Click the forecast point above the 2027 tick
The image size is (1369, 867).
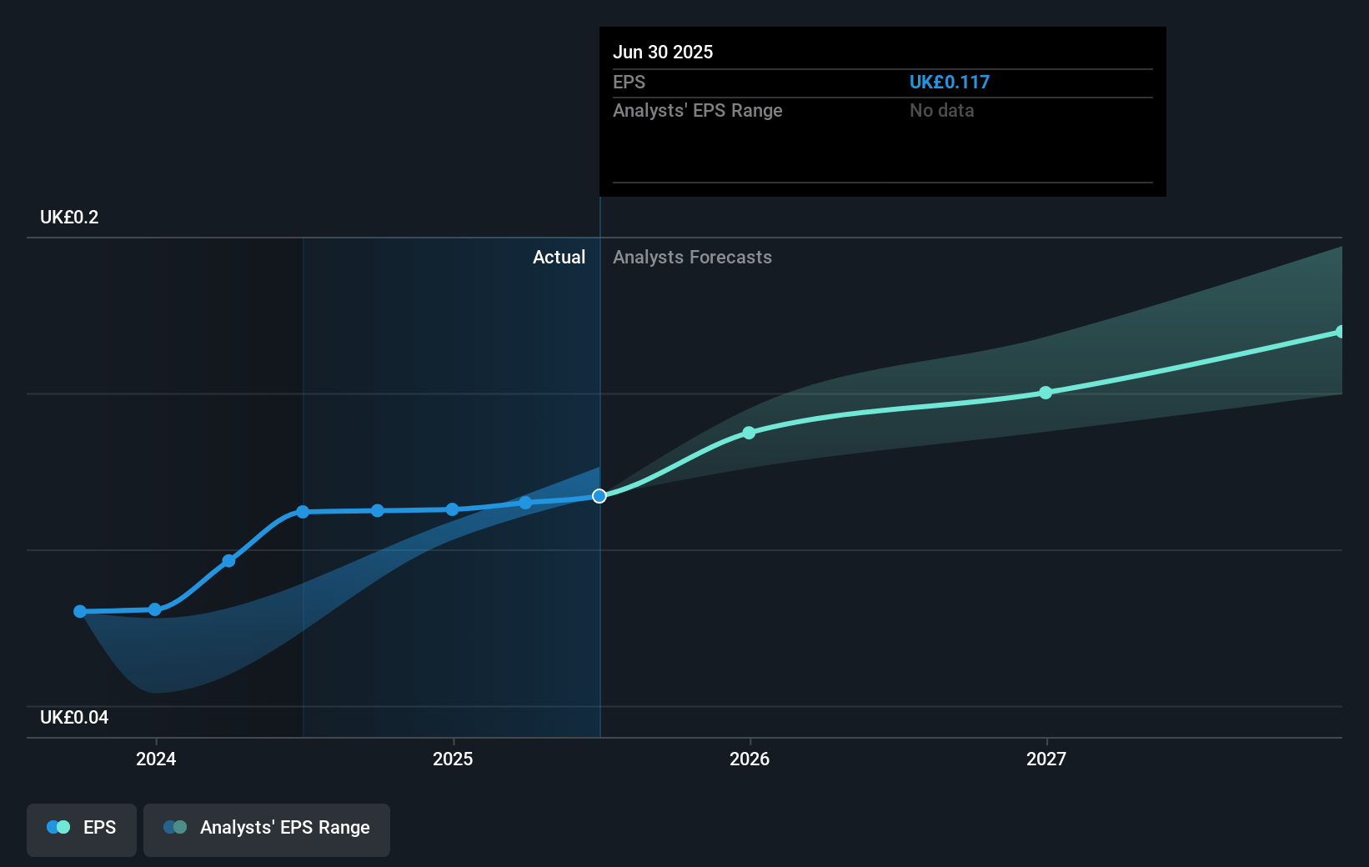pyautogui.click(x=1046, y=393)
